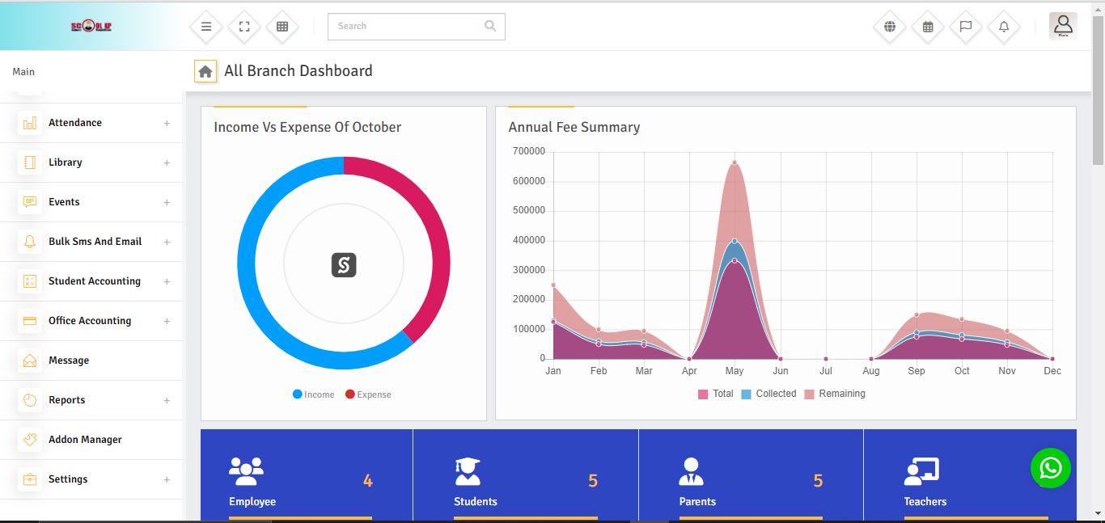Click the flag icon in header
Image resolution: width=1105 pixels, height=523 pixels.
pyautogui.click(x=966, y=27)
